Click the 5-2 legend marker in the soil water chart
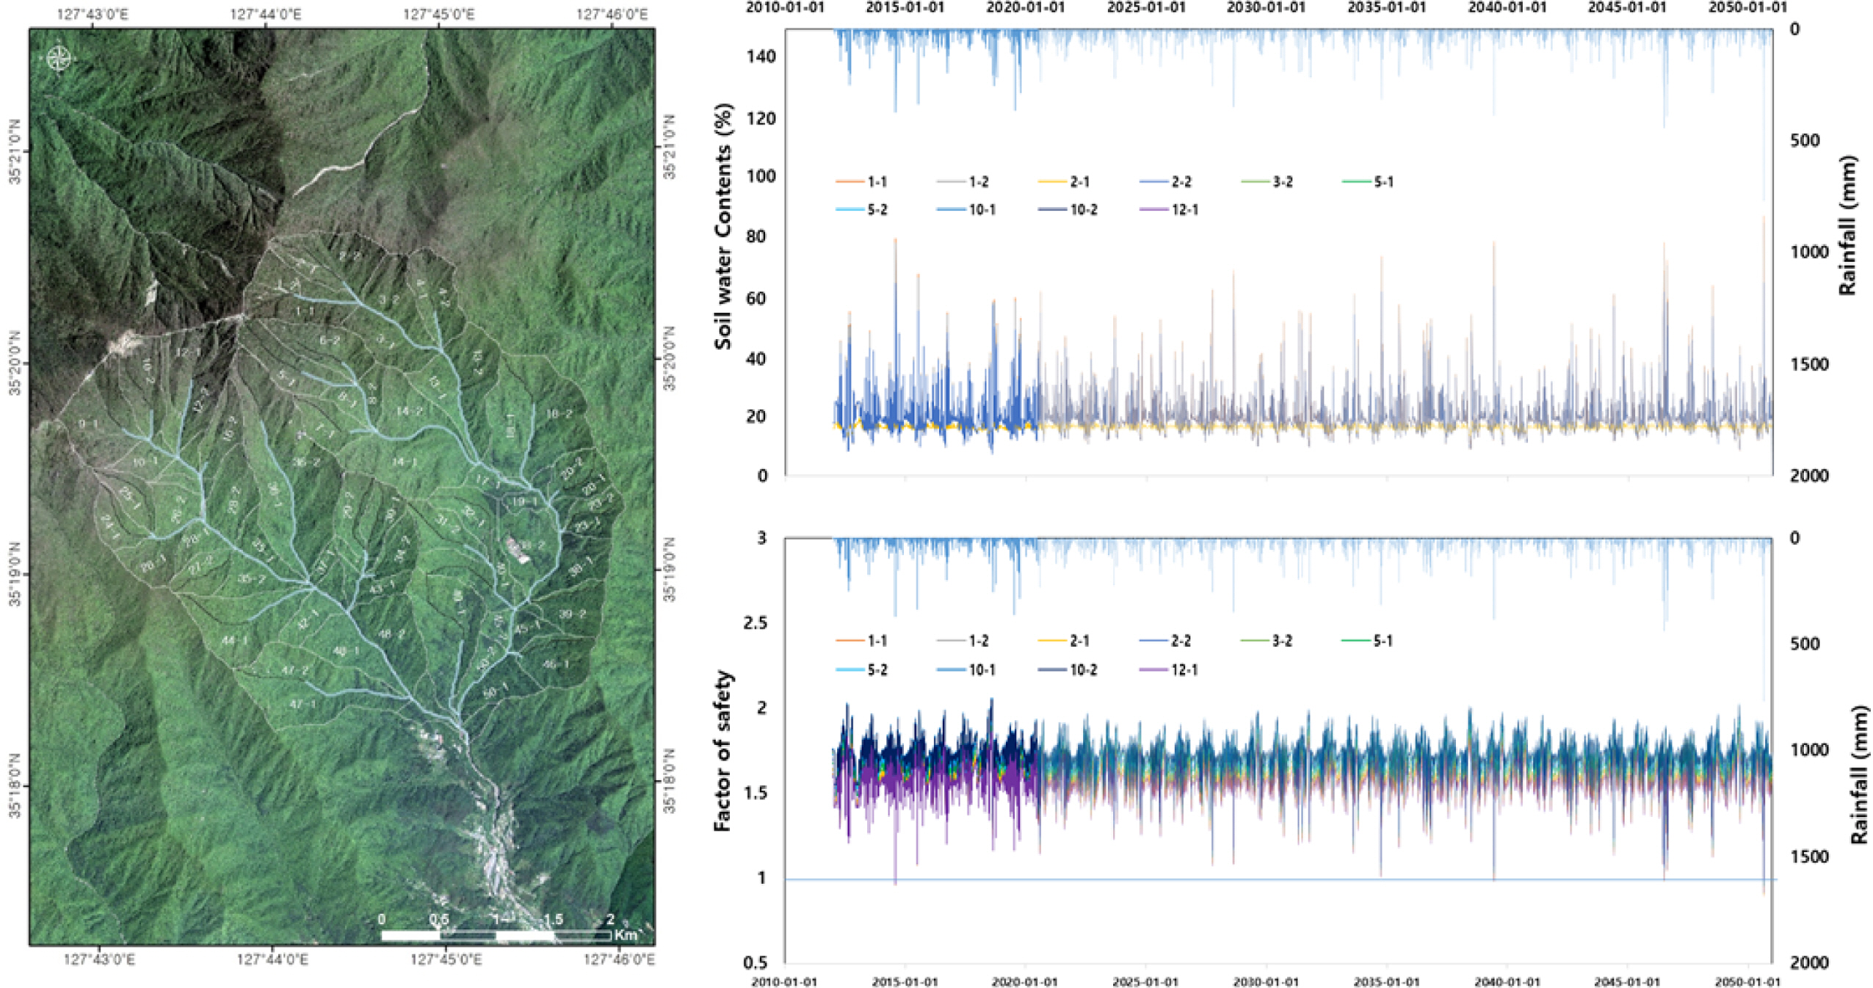Viewport: 1873px width, 988px height. point(850,210)
